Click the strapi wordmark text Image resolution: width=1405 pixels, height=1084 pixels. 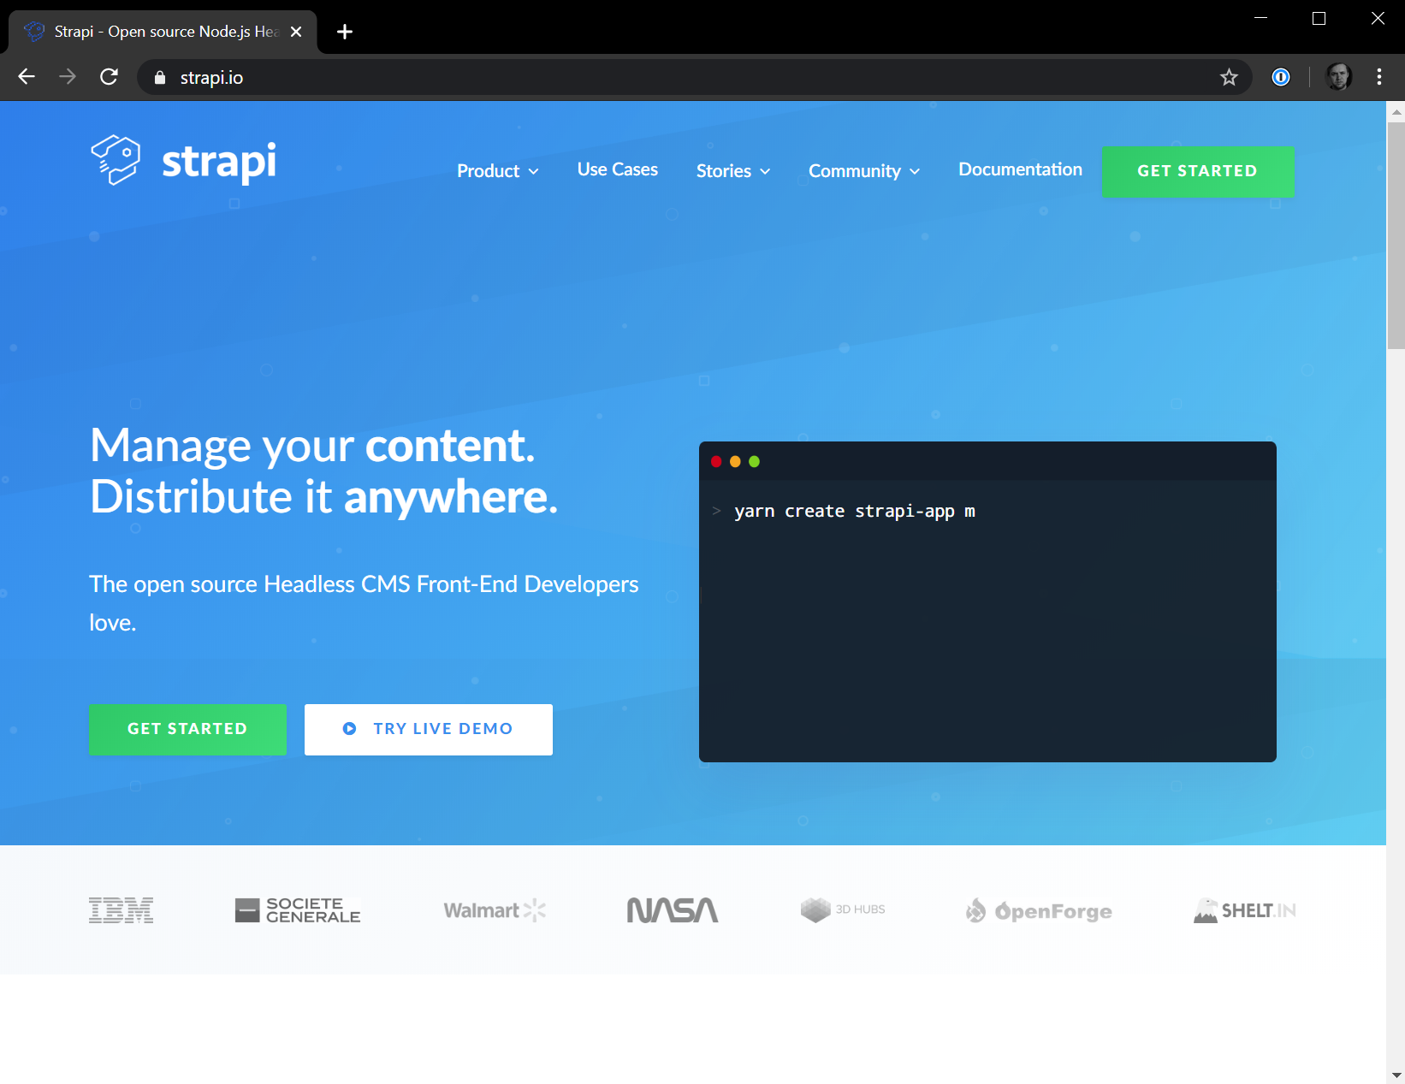tap(219, 162)
